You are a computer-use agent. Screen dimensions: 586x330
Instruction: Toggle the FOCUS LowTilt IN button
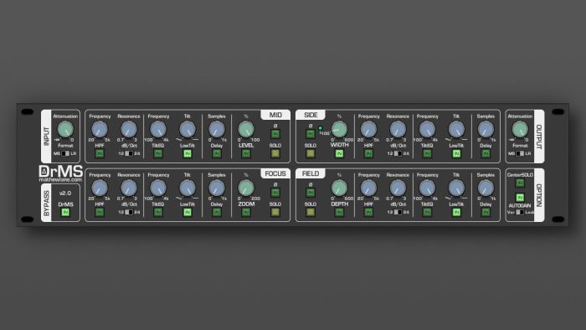188,212
